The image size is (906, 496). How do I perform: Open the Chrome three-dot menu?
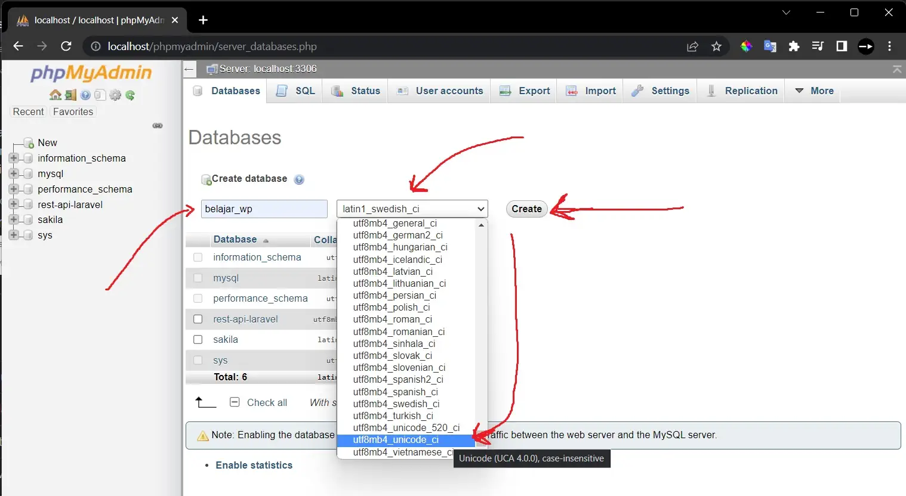coord(889,46)
